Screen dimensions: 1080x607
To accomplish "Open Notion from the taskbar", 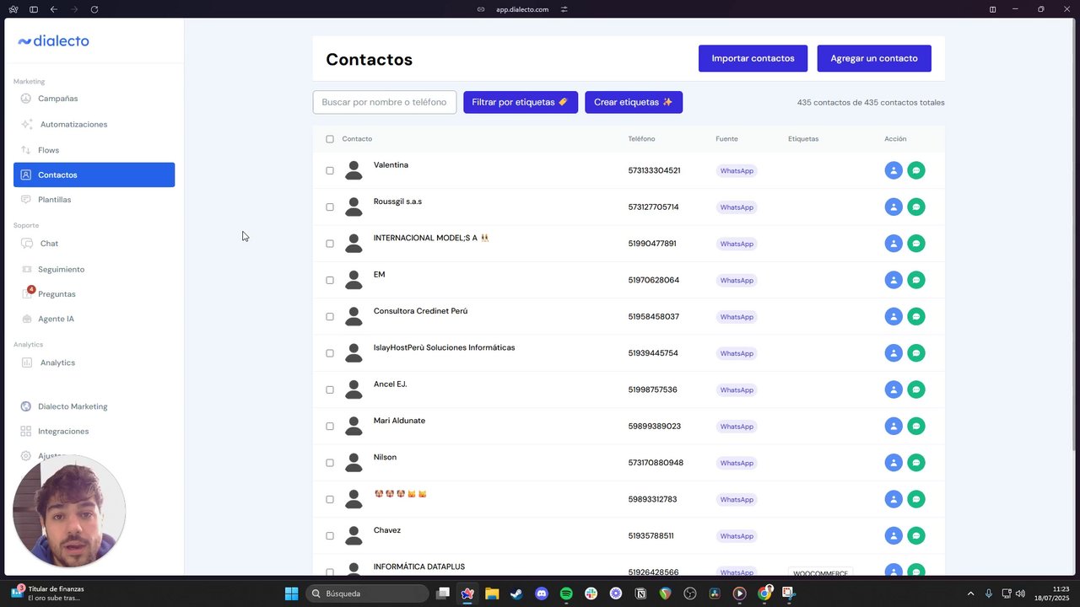I will 640,594.
